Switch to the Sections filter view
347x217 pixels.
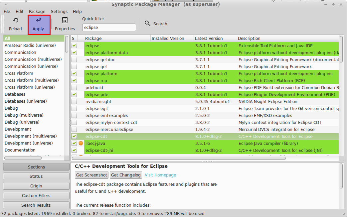[x=36, y=167]
